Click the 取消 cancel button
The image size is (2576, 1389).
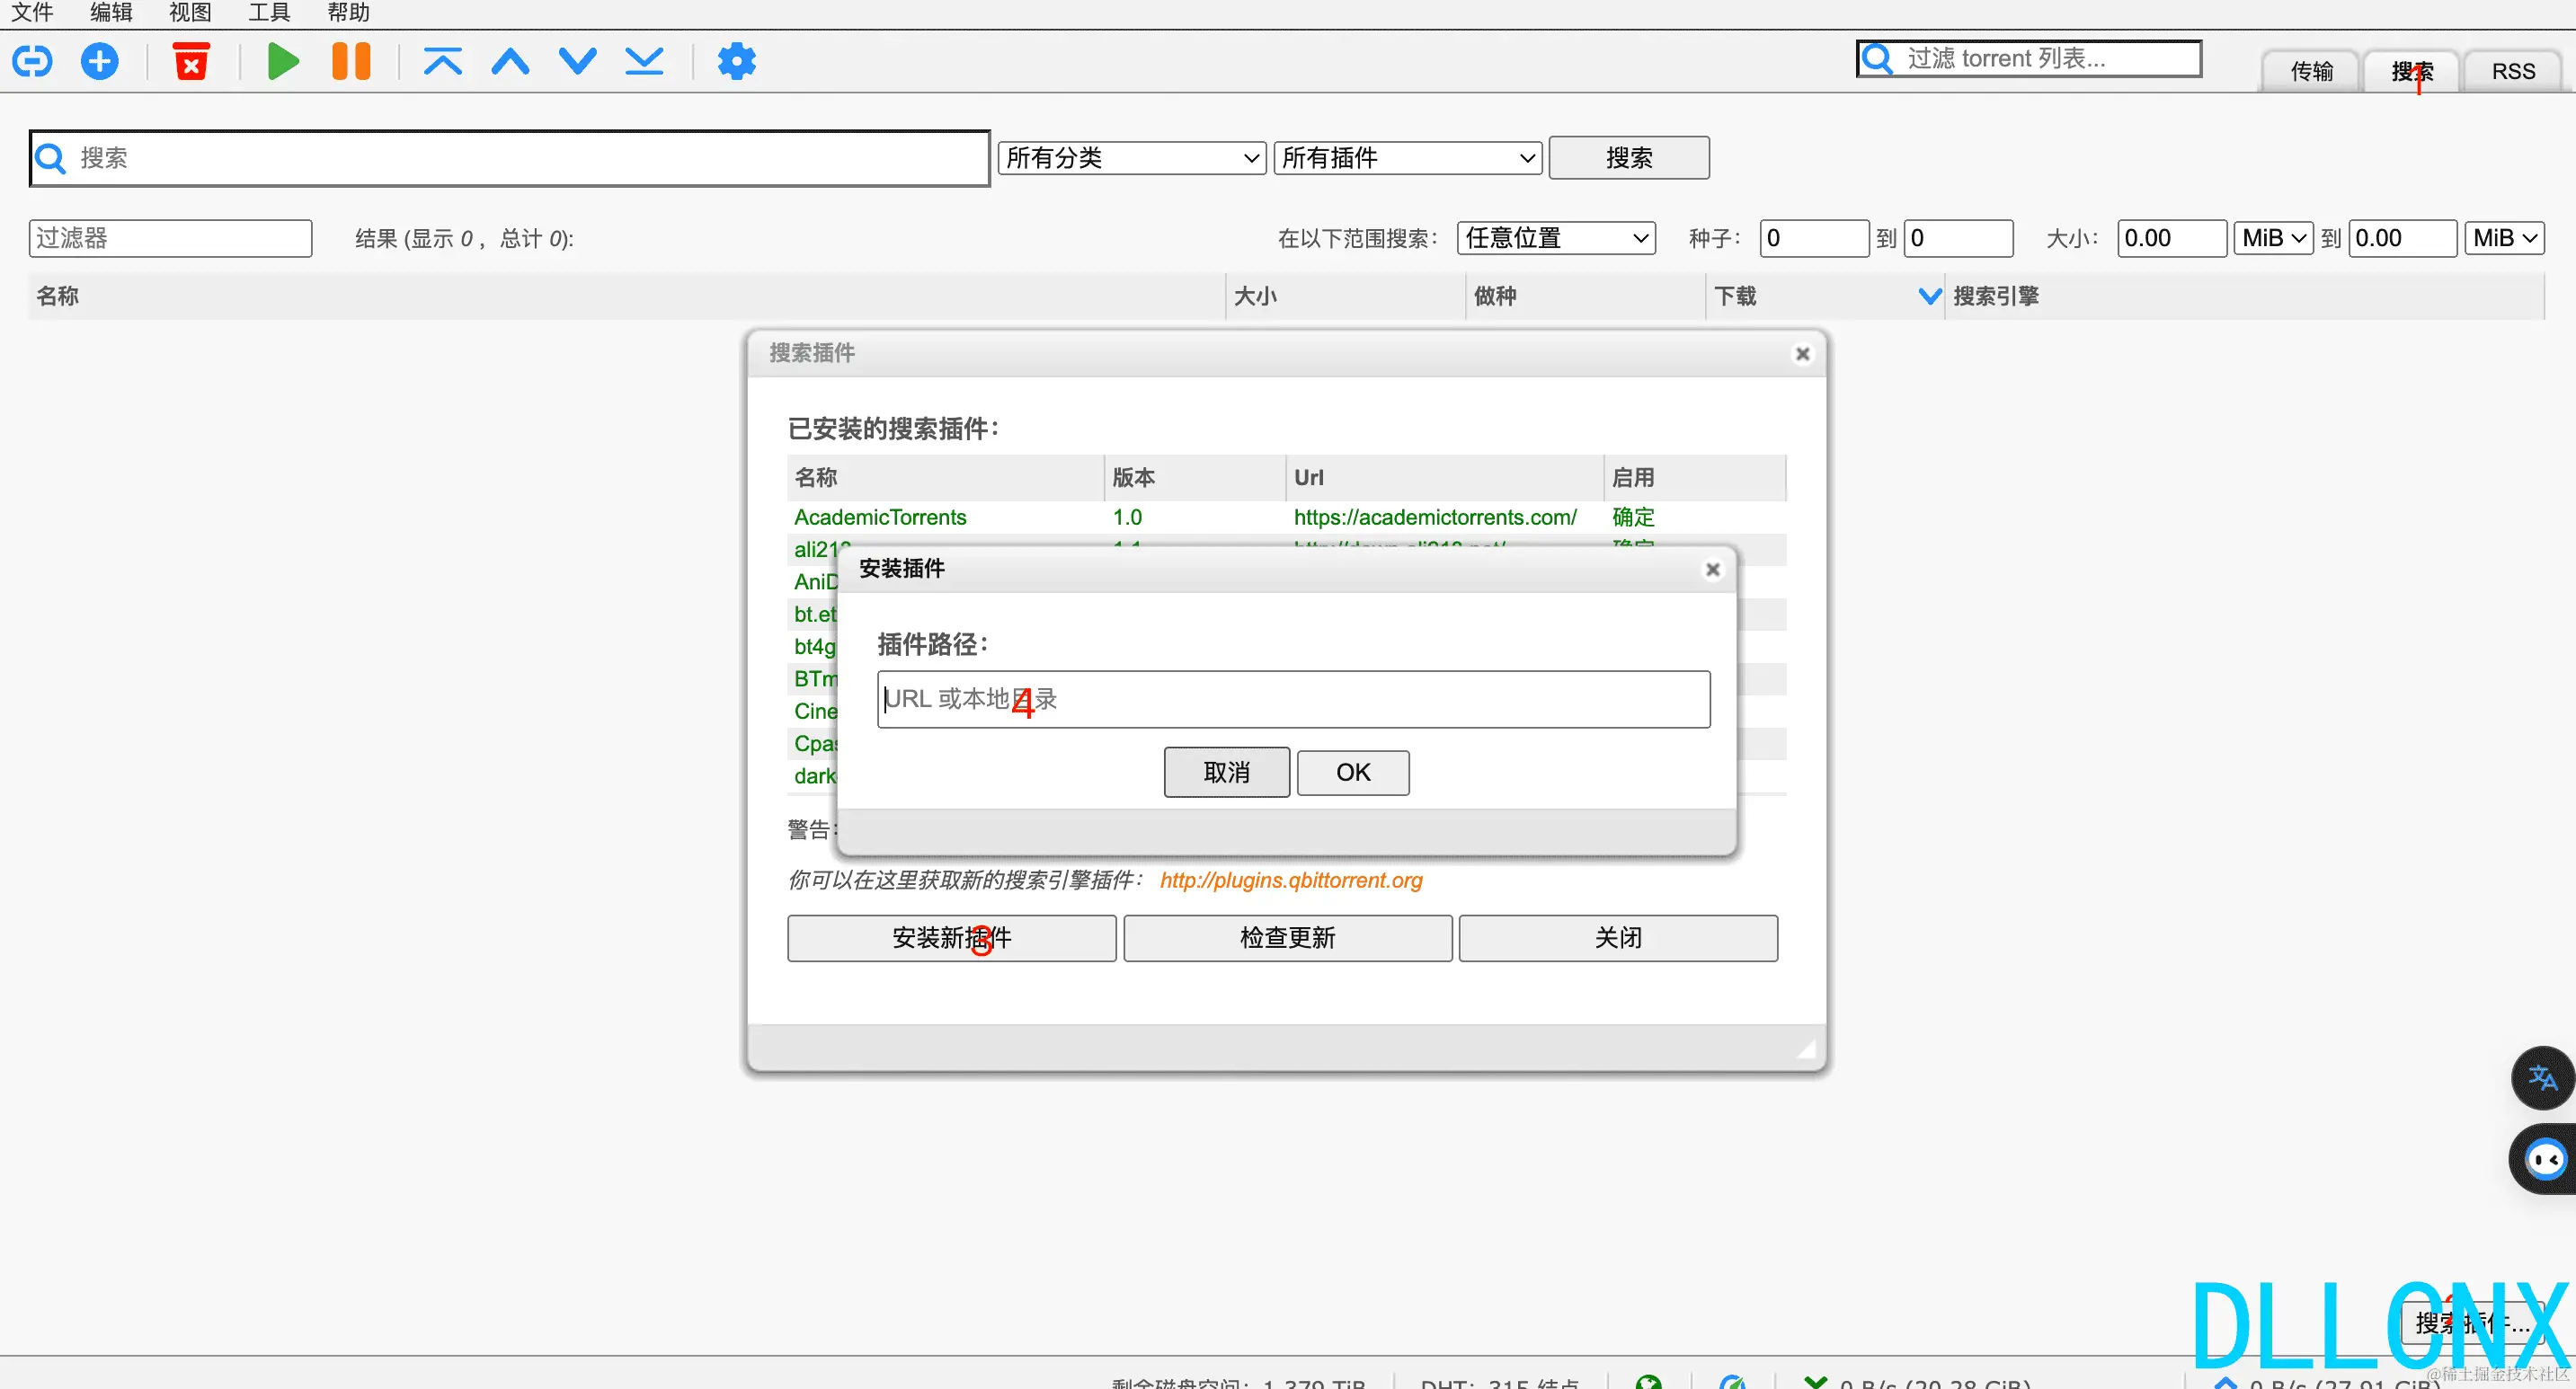coord(1226,773)
